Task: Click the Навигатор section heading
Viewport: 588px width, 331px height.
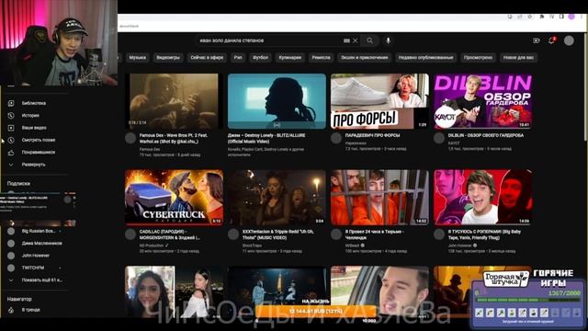Action: (19, 299)
